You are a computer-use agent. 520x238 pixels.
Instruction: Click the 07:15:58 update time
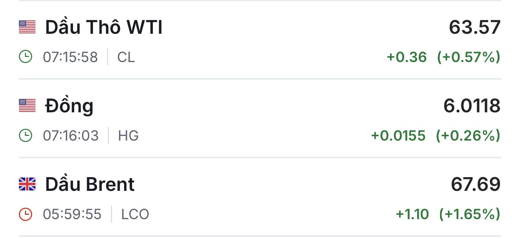(x=70, y=57)
